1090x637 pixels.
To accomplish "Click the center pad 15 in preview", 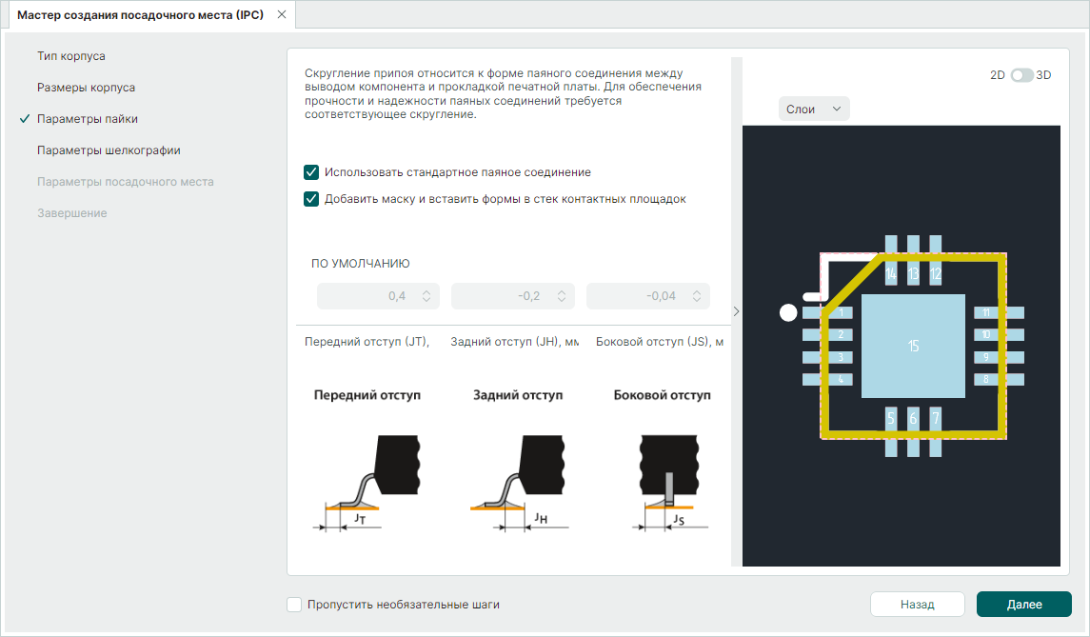I will pyautogui.click(x=913, y=346).
